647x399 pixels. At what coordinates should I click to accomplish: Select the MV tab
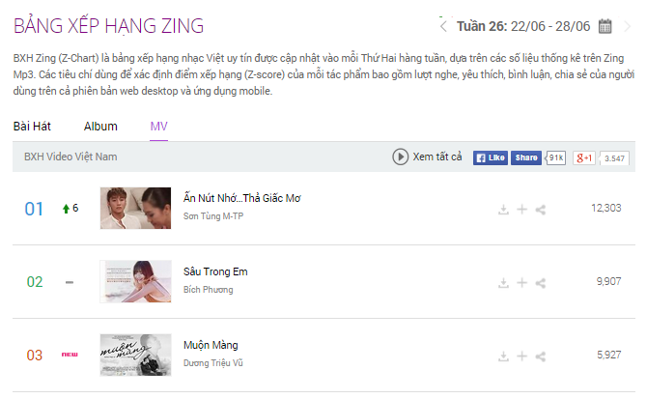(x=158, y=127)
